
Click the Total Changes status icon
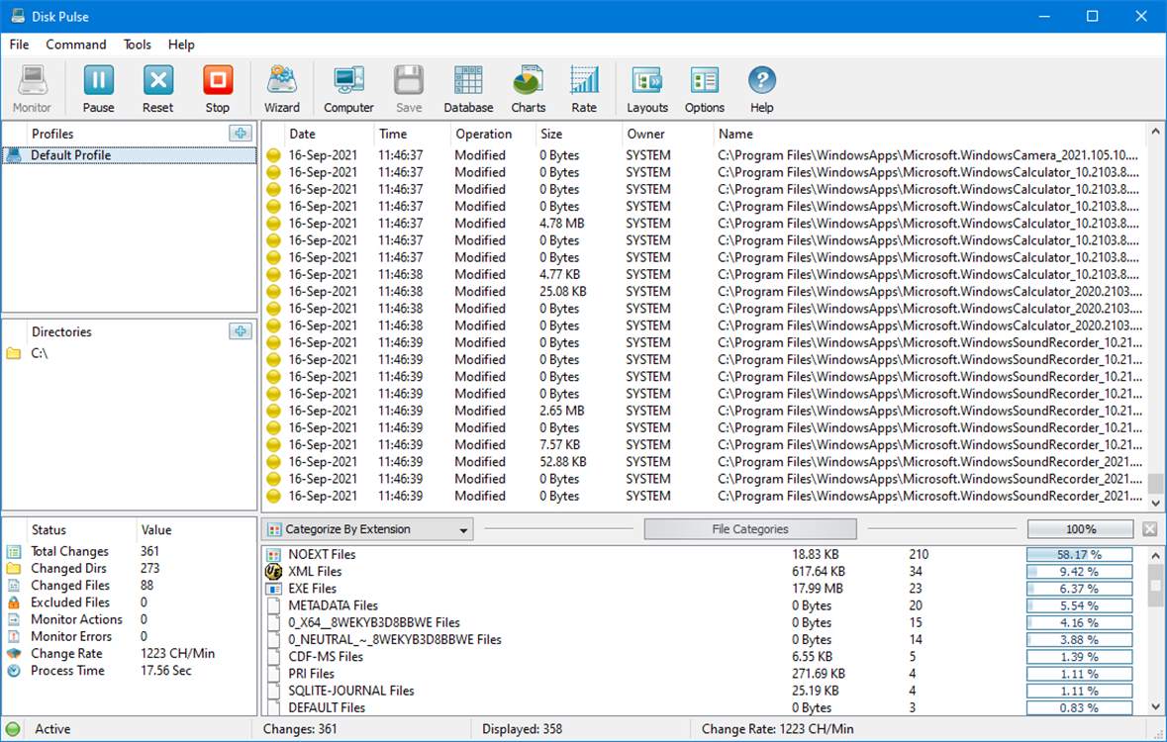(x=14, y=551)
